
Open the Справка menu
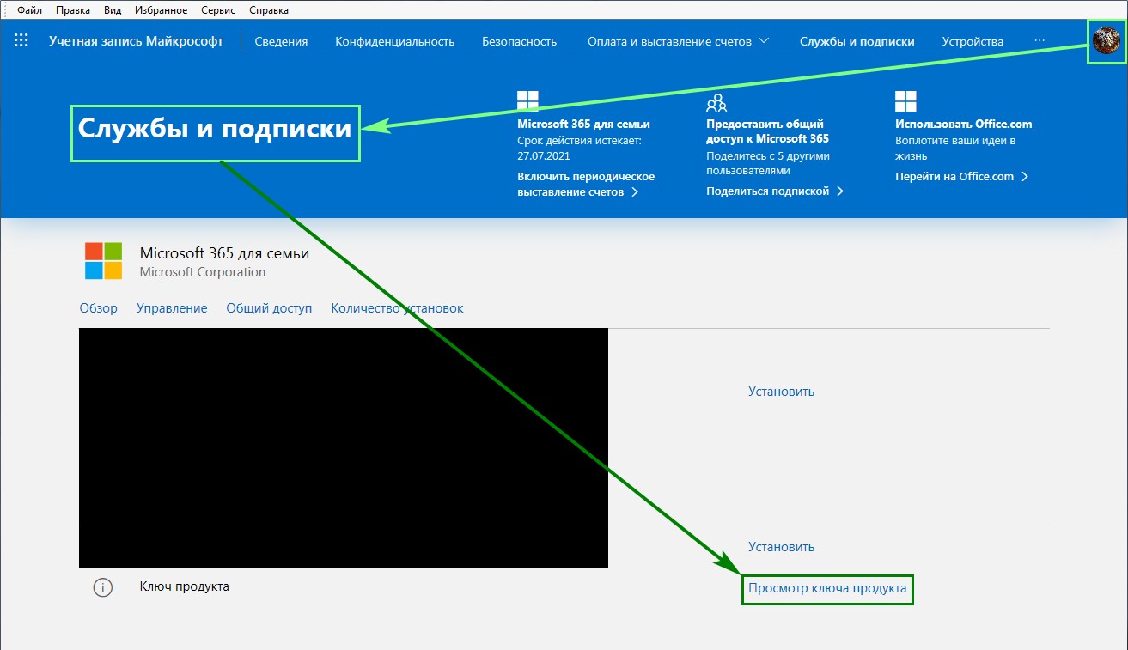(269, 10)
